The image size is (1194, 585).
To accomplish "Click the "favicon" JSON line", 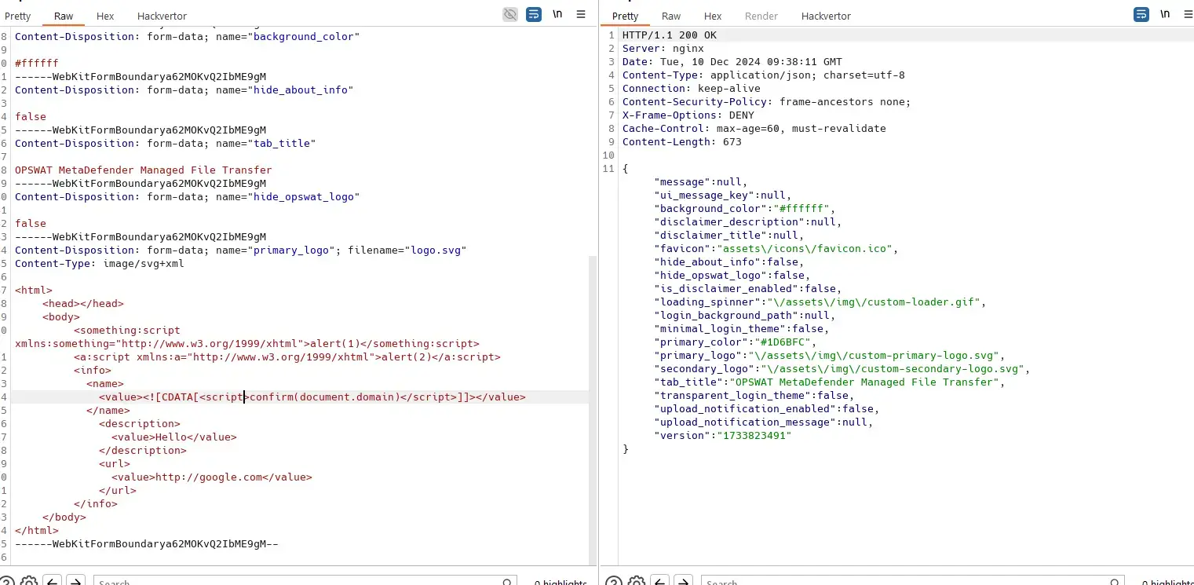I will [x=776, y=249].
